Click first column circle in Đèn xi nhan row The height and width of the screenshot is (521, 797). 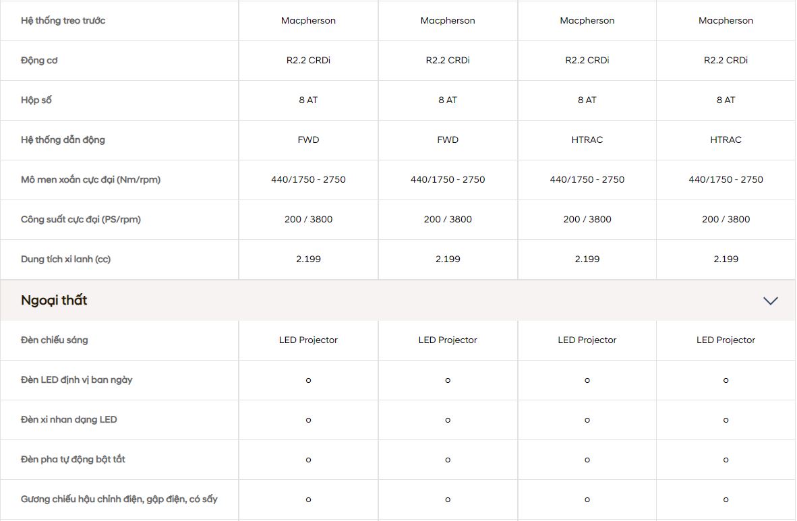pos(309,421)
